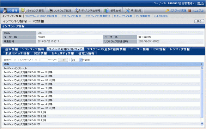206x129 pixels.
Task: Open the ソフトウェアの監査 link
Action: [71, 16]
